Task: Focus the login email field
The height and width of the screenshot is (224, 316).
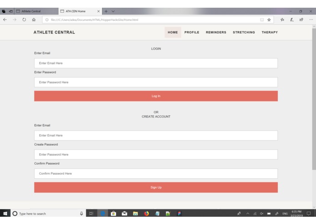Action: pyautogui.click(x=156, y=63)
